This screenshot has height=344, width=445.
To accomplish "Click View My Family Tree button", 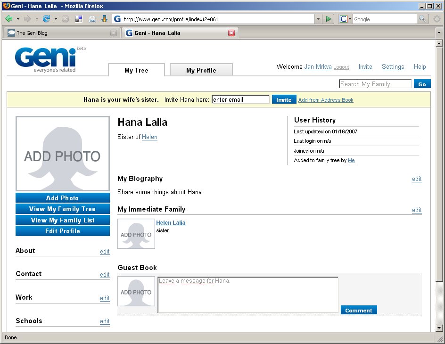I will (x=63, y=209).
